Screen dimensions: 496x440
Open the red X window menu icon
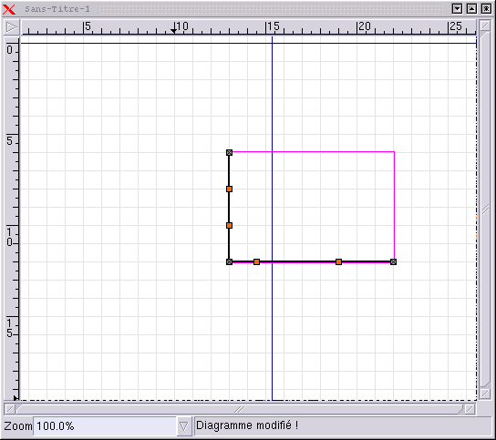point(9,9)
